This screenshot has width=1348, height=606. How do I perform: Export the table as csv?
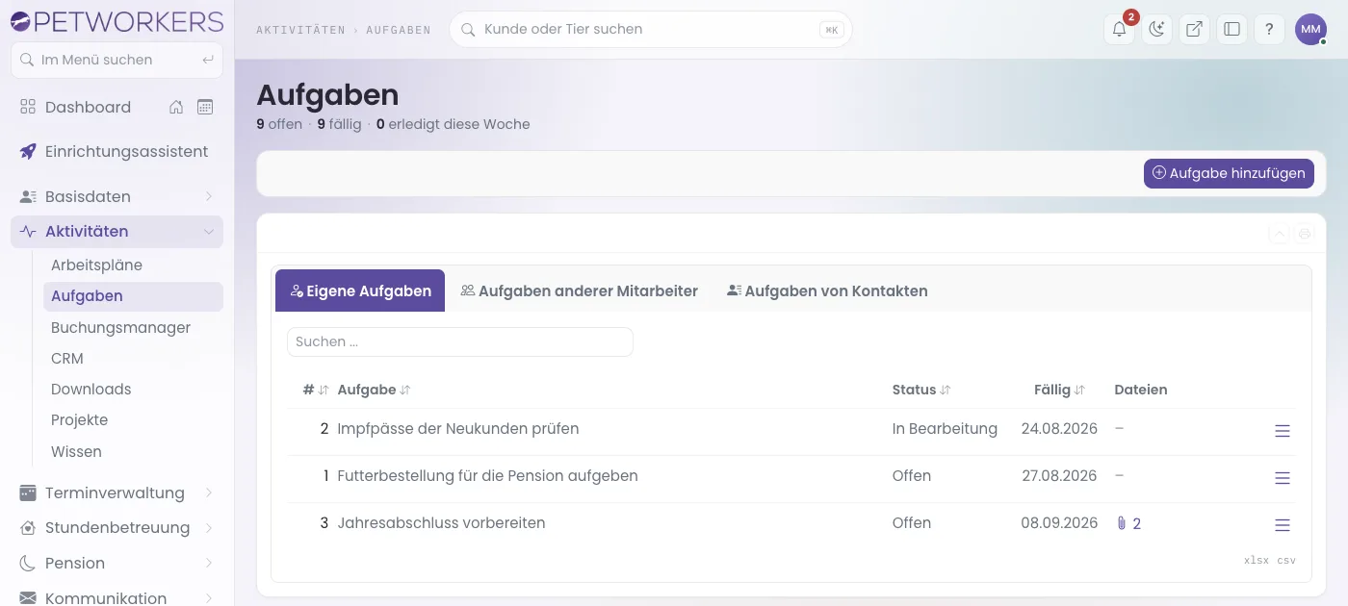pos(1286,560)
